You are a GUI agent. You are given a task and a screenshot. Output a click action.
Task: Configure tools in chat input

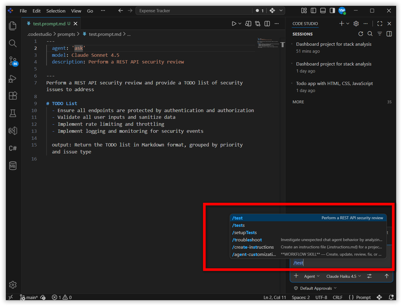pyautogui.click(x=369, y=276)
